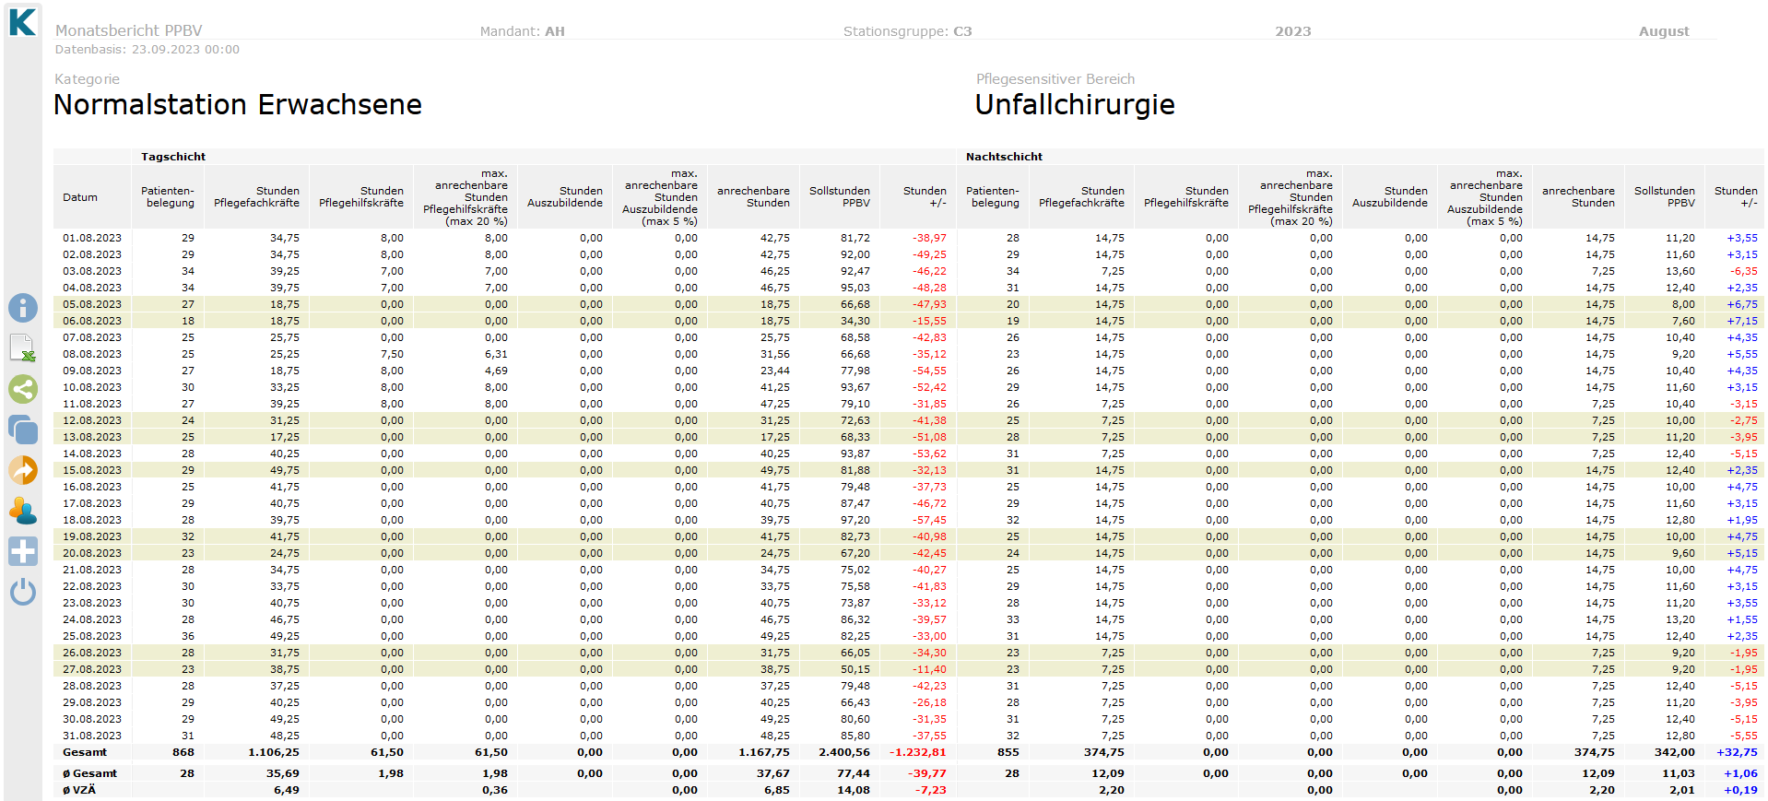The image size is (1768, 801).
Task: Click the Gesamt totals row label
Action: [85, 752]
